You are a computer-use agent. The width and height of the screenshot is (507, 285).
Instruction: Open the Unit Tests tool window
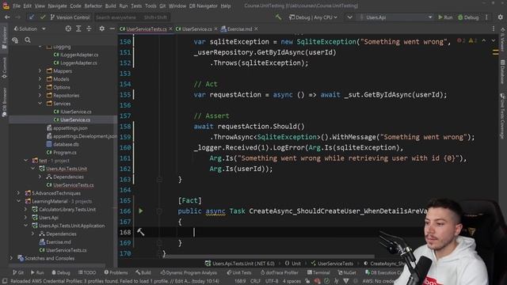click(x=238, y=272)
